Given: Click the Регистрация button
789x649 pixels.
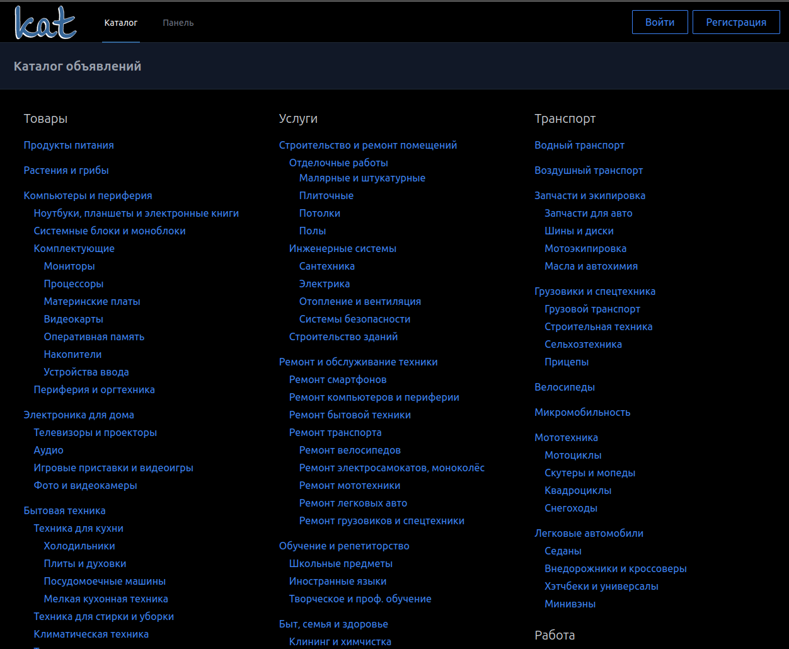Looking at the screenshot, I should (735, 22).
